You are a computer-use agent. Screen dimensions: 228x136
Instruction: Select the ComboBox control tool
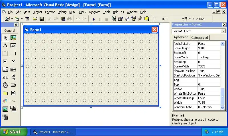click(5, 69)
